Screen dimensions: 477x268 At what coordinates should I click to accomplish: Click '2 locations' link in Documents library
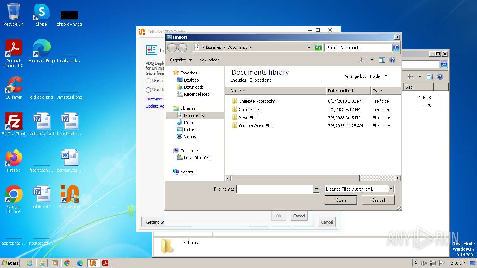(260, 80)
